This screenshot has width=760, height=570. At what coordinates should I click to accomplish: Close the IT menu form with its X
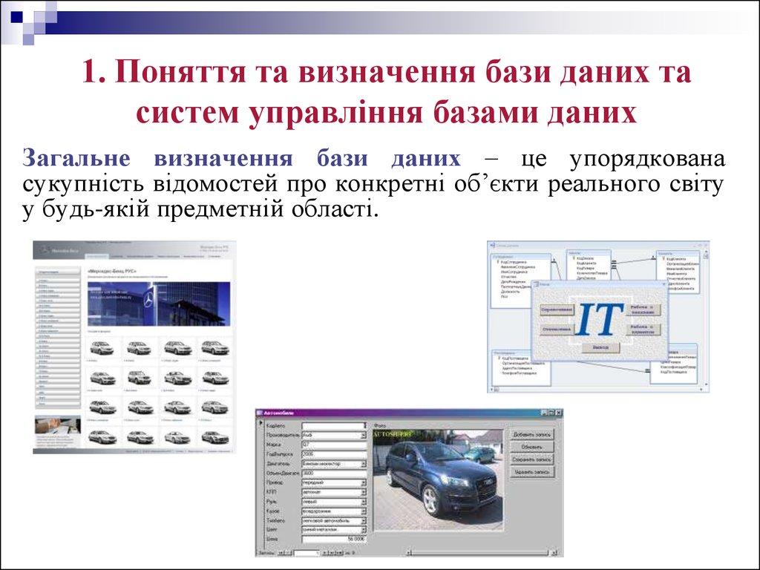[663, 284]
